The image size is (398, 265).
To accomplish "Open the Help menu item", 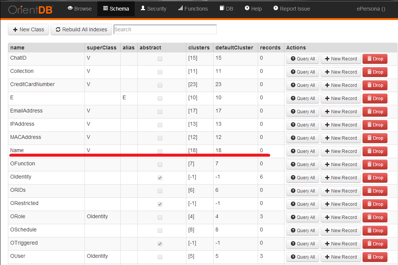I will pyautogui.click(x=253, y=9).
